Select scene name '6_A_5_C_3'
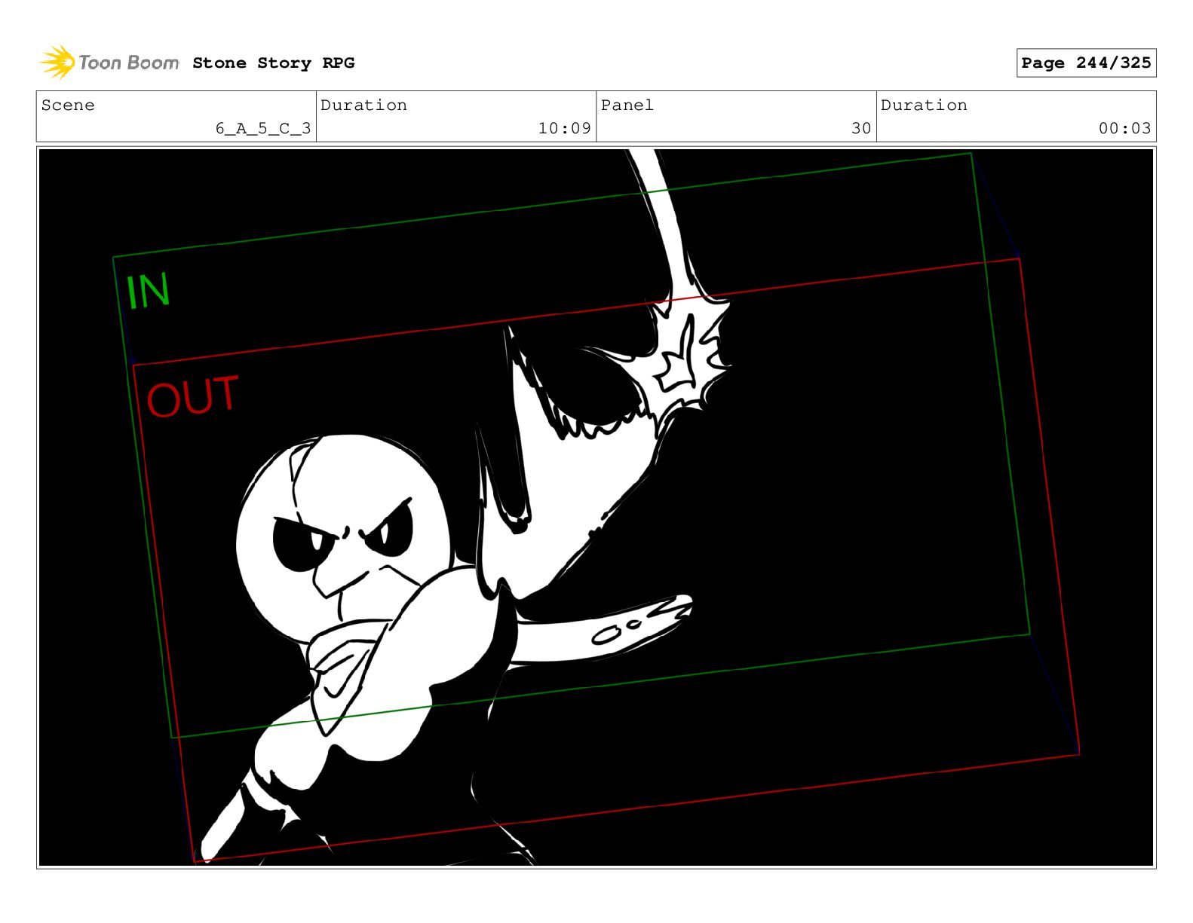This screenshot has height=923, width=1193. click(x=263, y=129)
